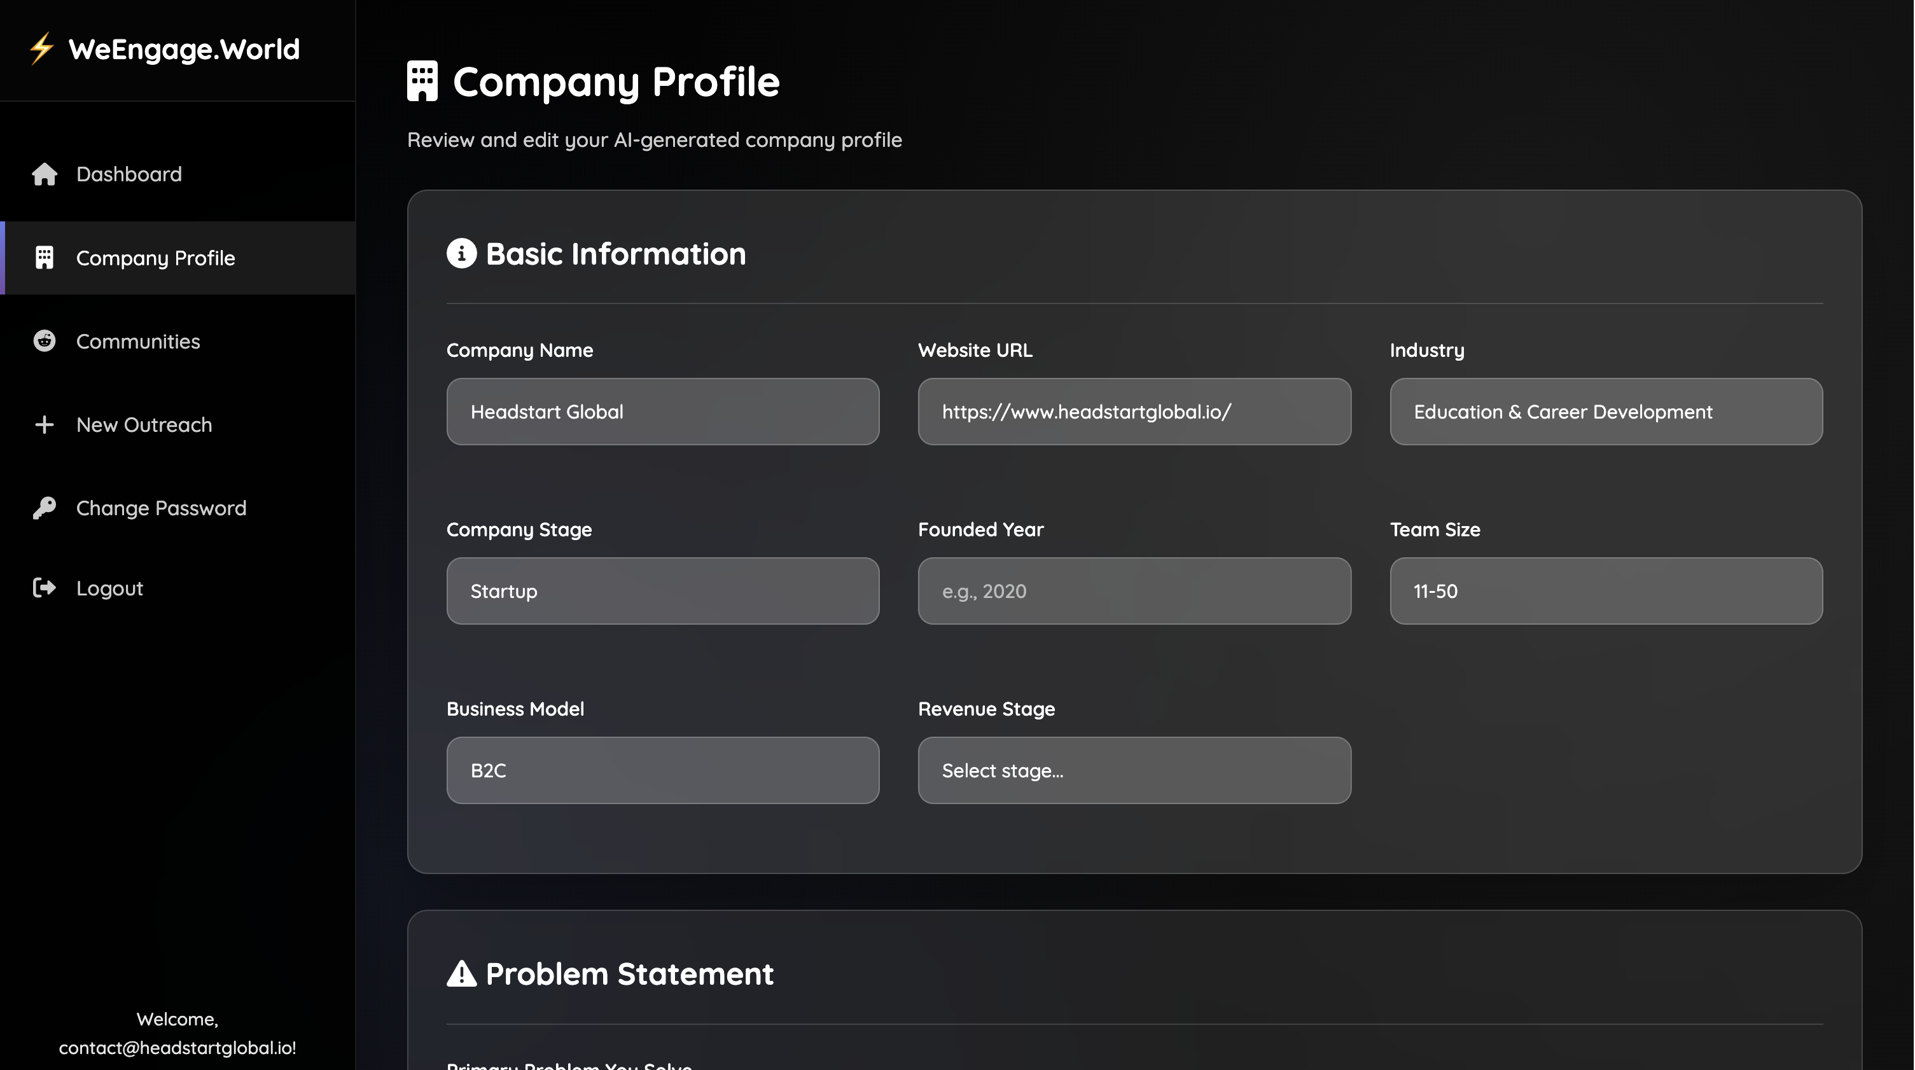Viewport: 1915px width, 1070px height.
Task: Click the Company Profile page title
Action: click(x=616, y=82)
